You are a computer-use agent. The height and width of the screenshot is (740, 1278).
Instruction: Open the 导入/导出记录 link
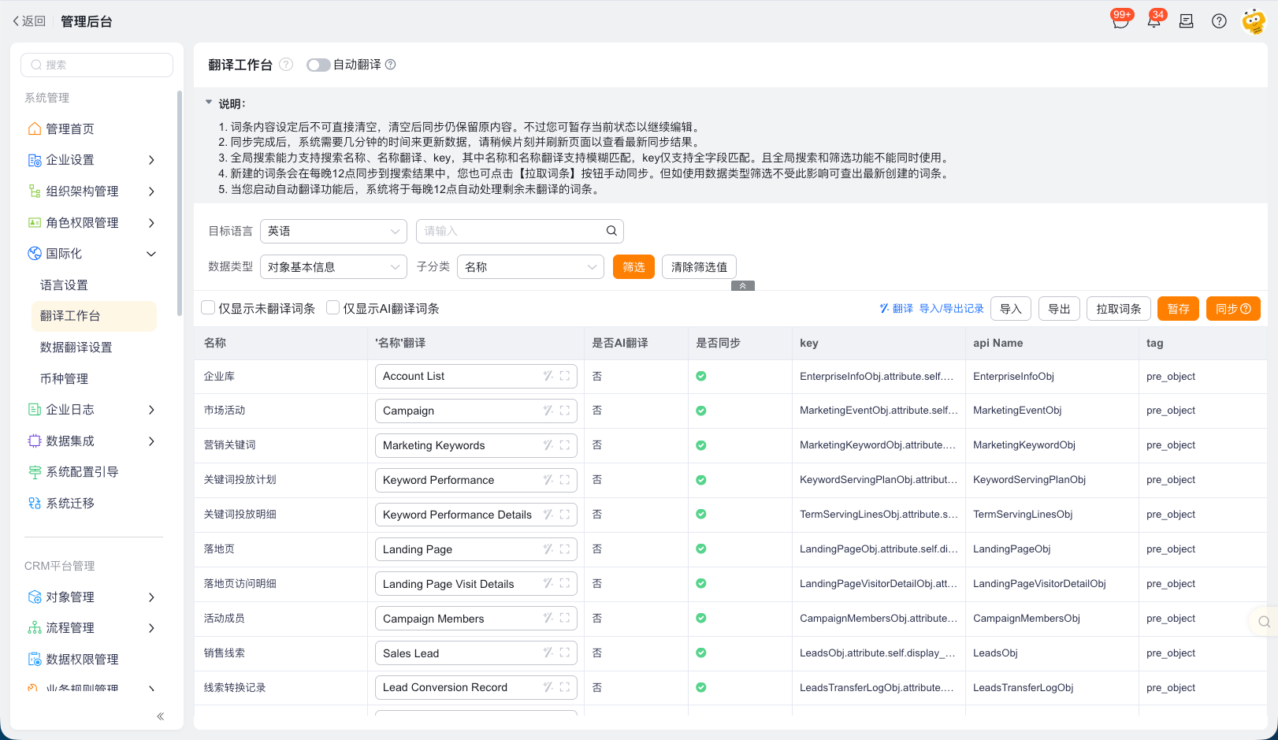952,308
